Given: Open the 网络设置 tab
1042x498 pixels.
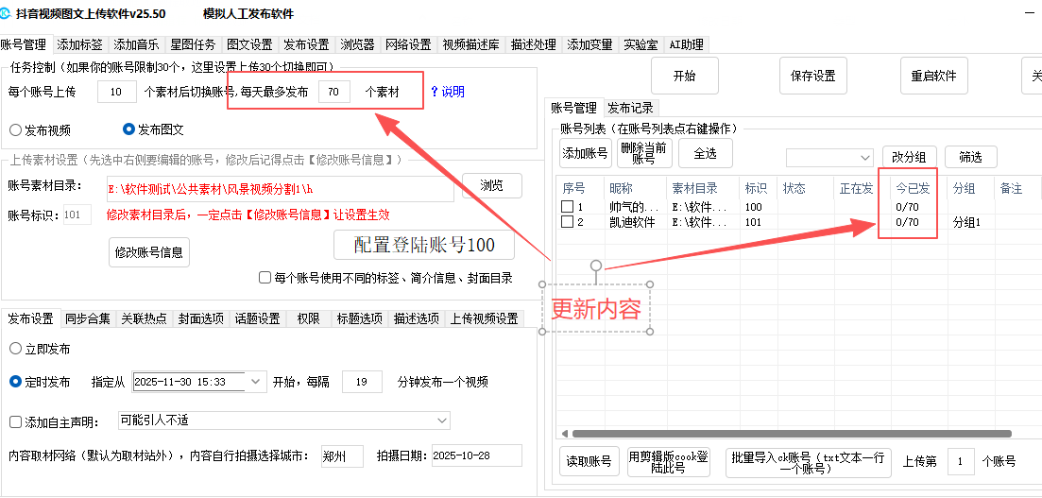Looking at the screenshot, I should 409,44.
